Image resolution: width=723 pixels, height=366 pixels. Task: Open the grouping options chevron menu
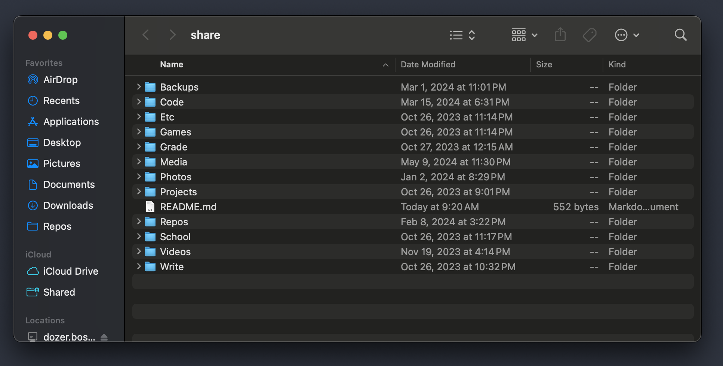click(x=535, y=35)
